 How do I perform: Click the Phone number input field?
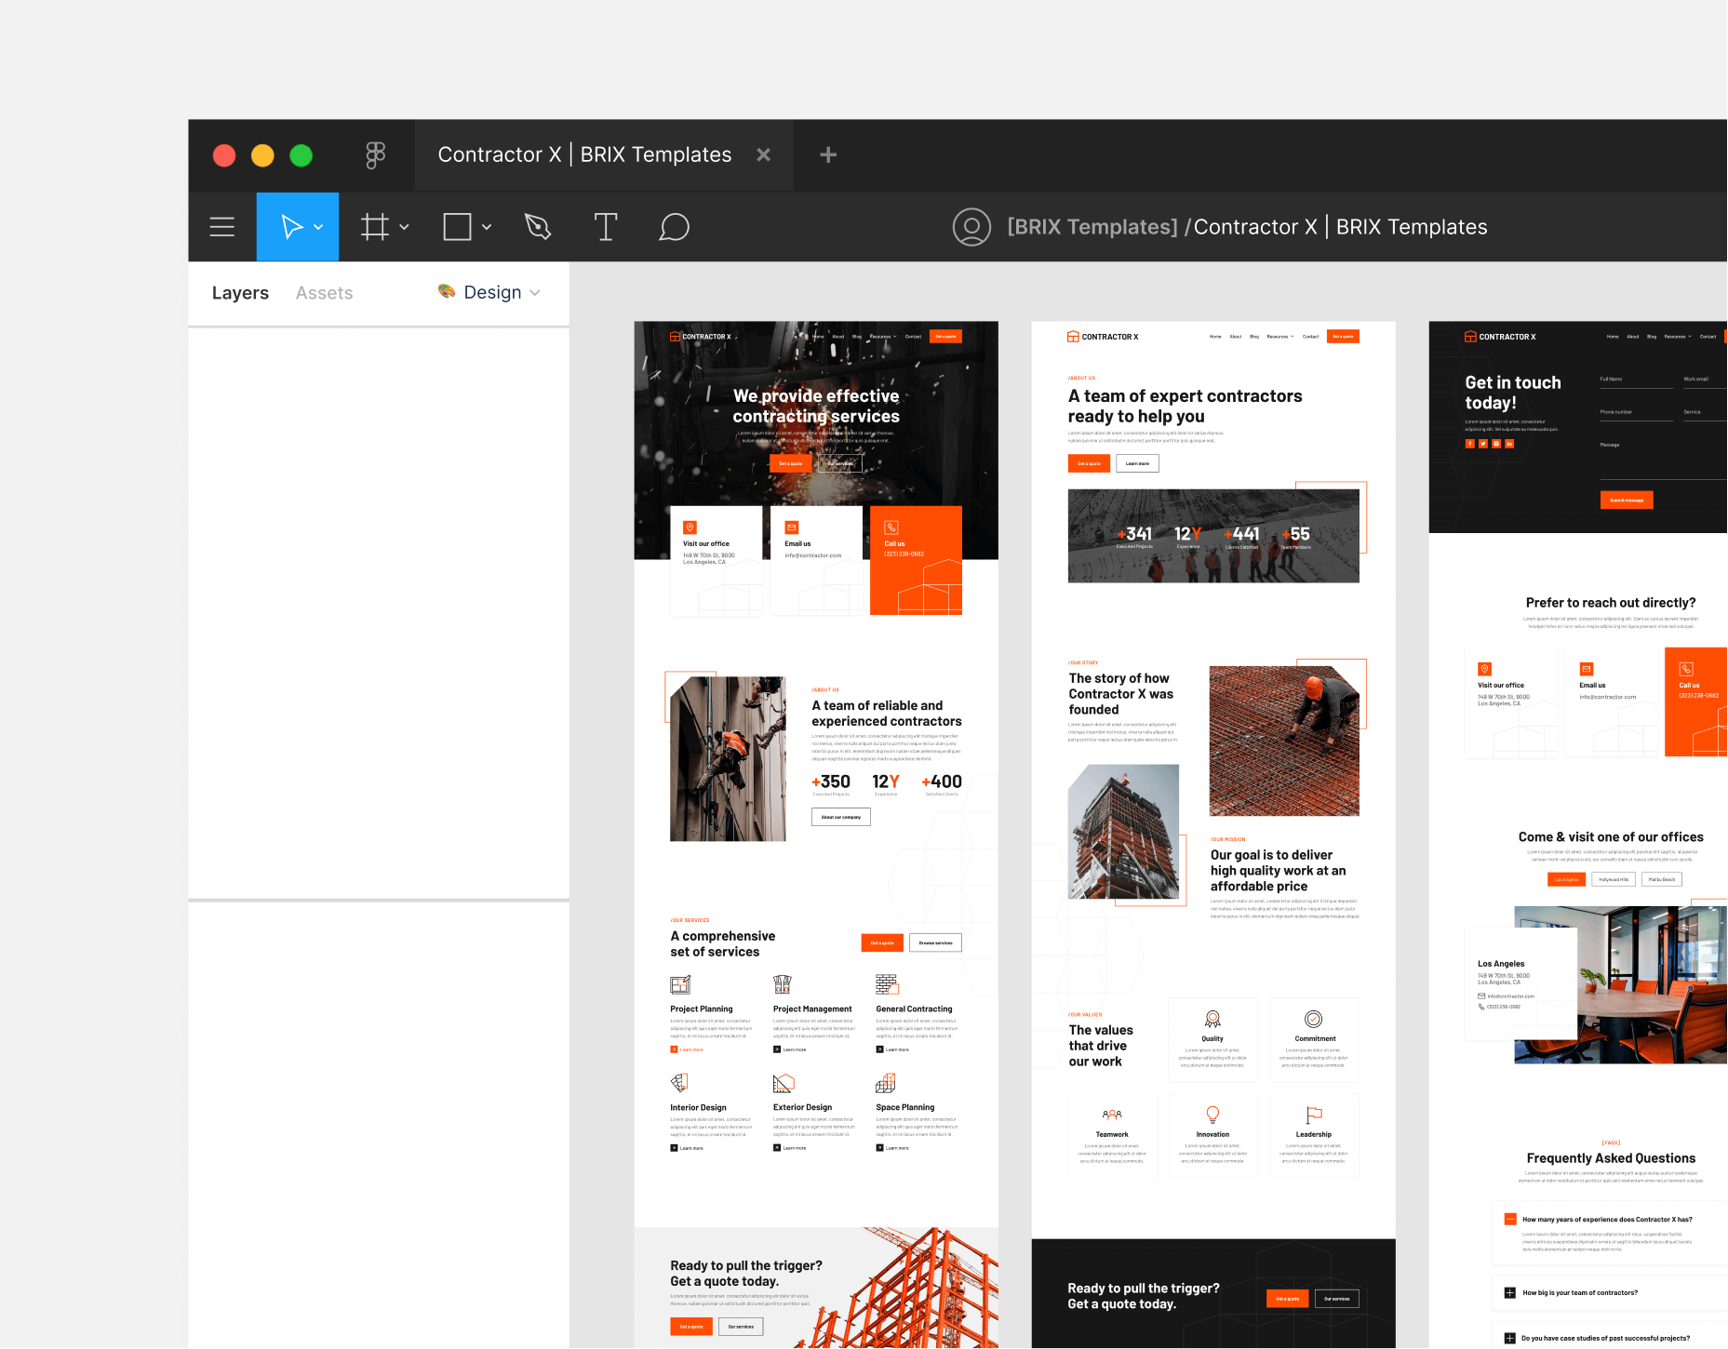(1637, 412)
